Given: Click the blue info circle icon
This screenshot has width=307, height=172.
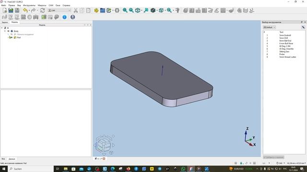Looking at the screenshot, I should click(64, 17).
